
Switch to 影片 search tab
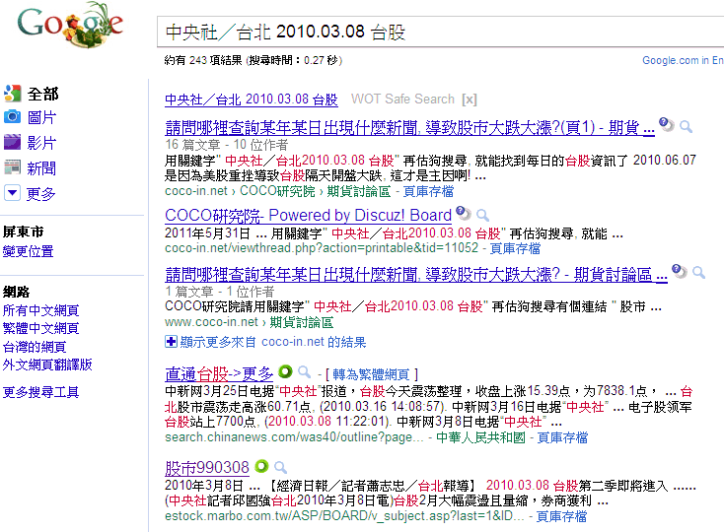point(41,143)
